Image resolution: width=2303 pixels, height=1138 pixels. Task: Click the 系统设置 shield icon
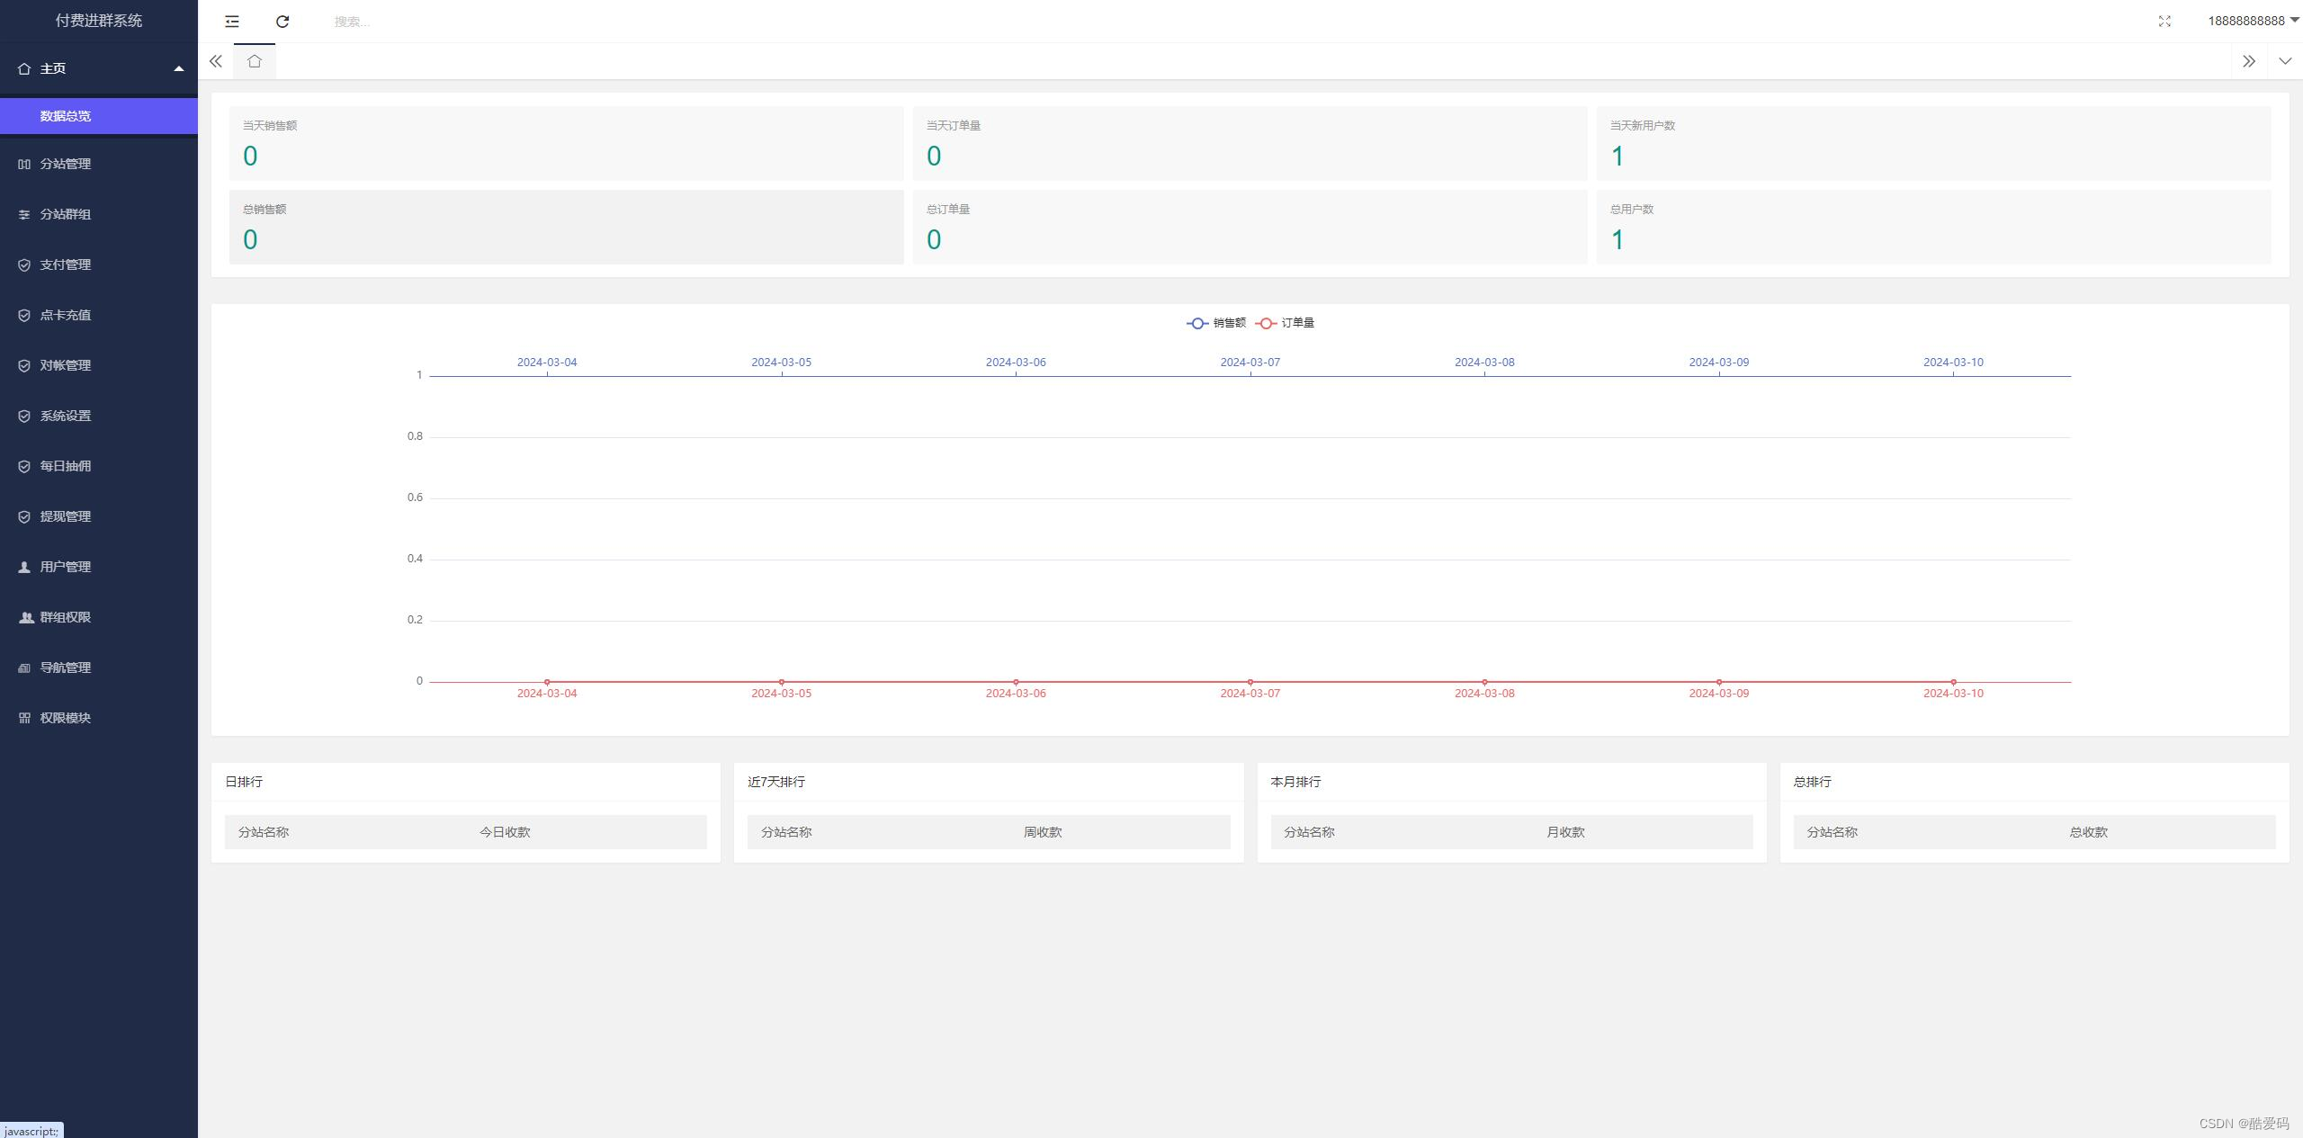pos(24,416)
